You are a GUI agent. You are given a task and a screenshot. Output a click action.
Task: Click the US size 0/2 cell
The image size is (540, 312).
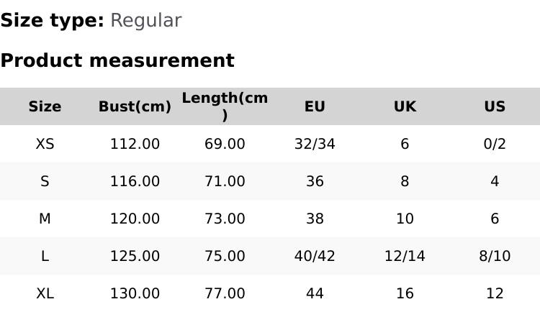click(x=495, y=144)
